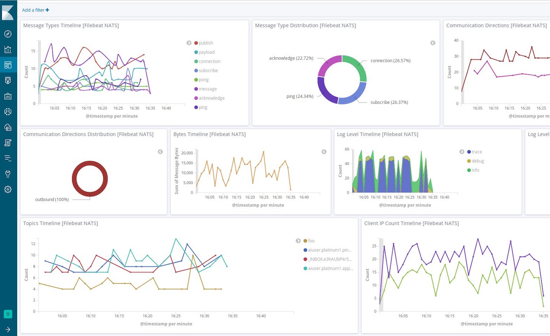Select the Dashboard icon in sidebar

click(x=8, y=65)
